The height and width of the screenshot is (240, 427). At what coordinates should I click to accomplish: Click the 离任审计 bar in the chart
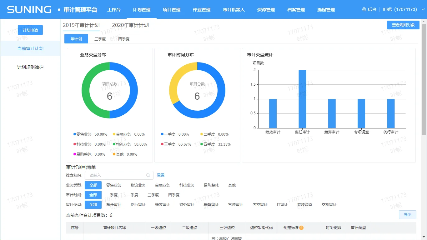pos(302,99)
